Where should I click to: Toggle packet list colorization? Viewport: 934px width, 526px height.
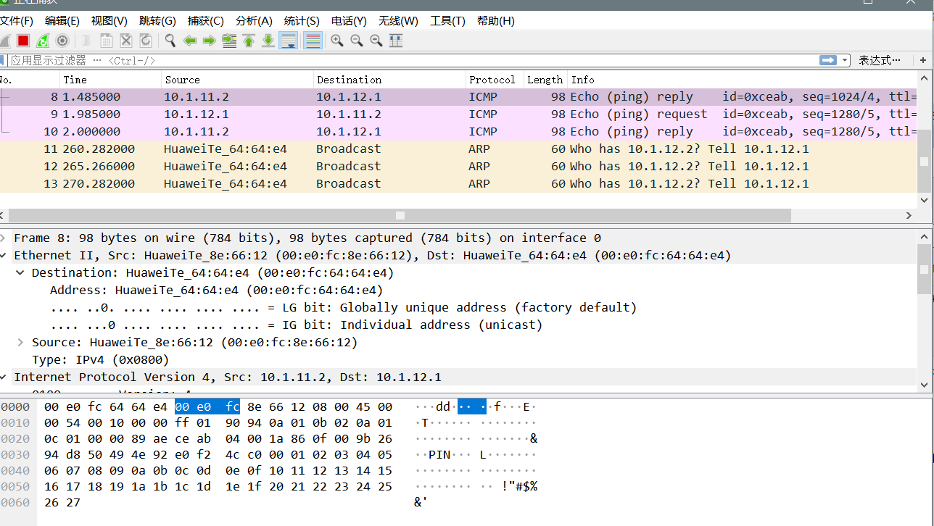(x=313, y=41)
